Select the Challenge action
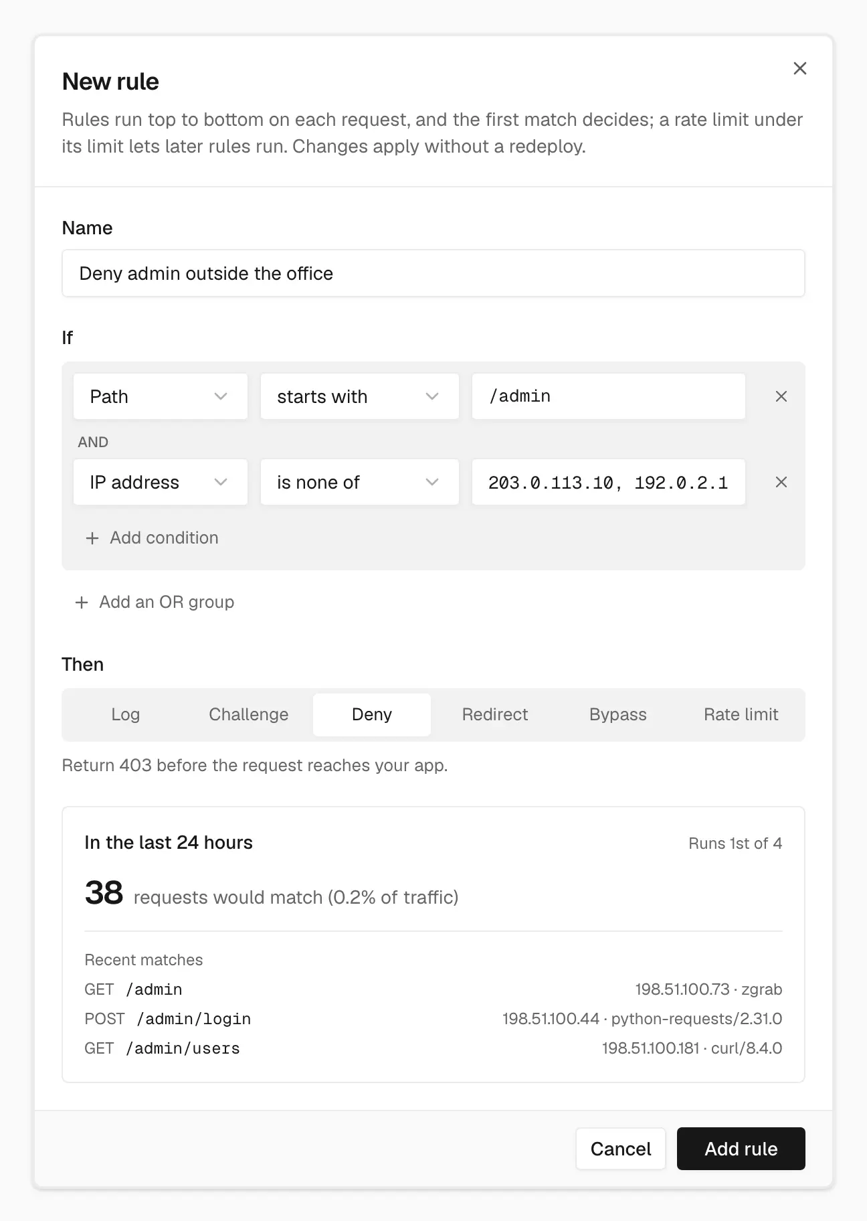 249,715
